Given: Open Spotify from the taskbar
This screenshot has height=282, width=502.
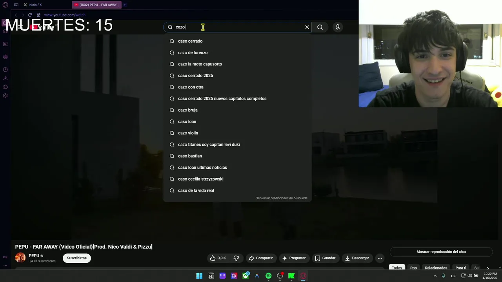Looking at the screenshot, I should tap(268, 276).
